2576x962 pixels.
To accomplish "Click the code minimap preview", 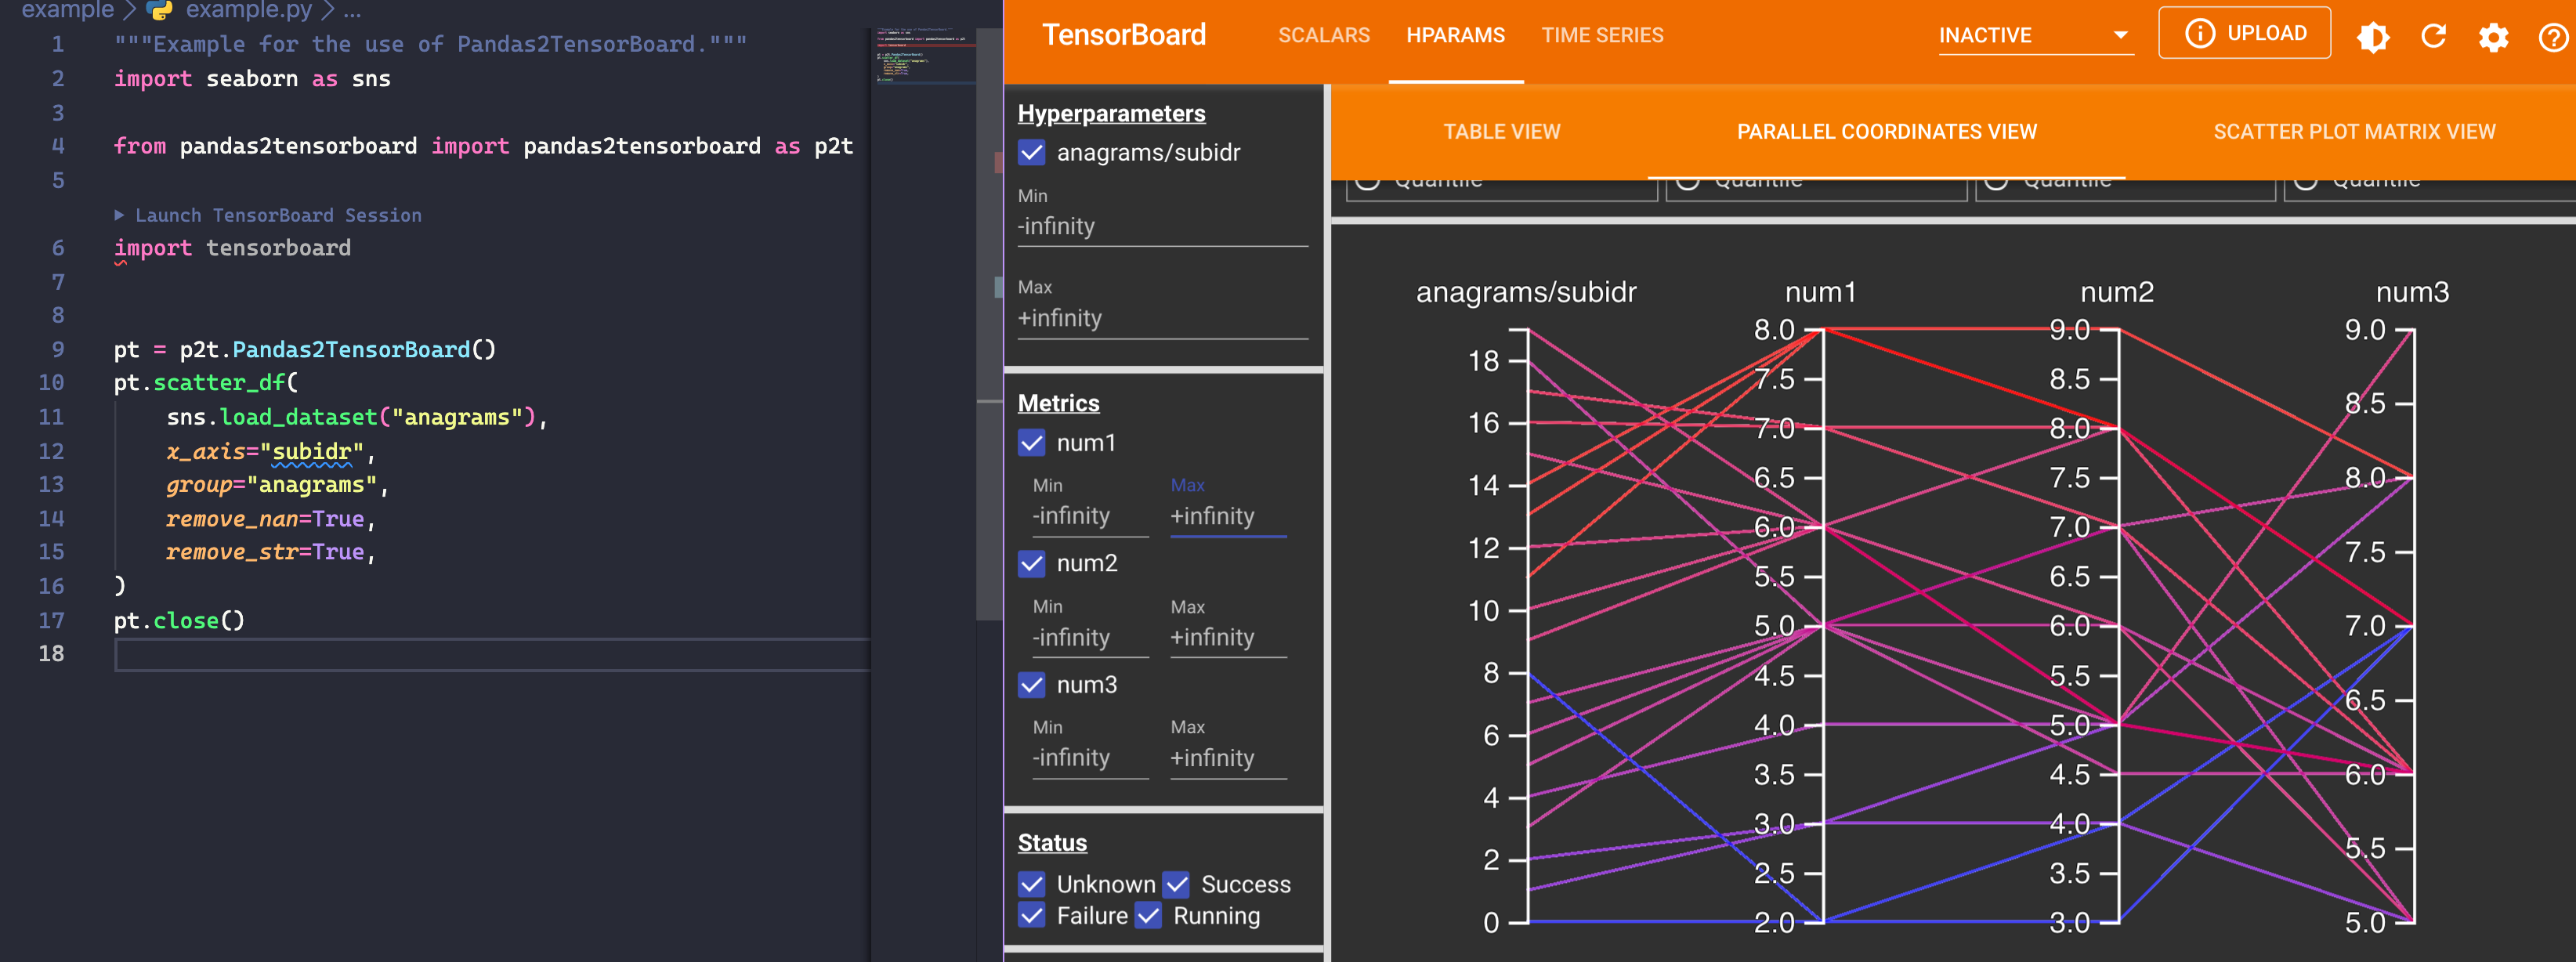I will 921,55.
